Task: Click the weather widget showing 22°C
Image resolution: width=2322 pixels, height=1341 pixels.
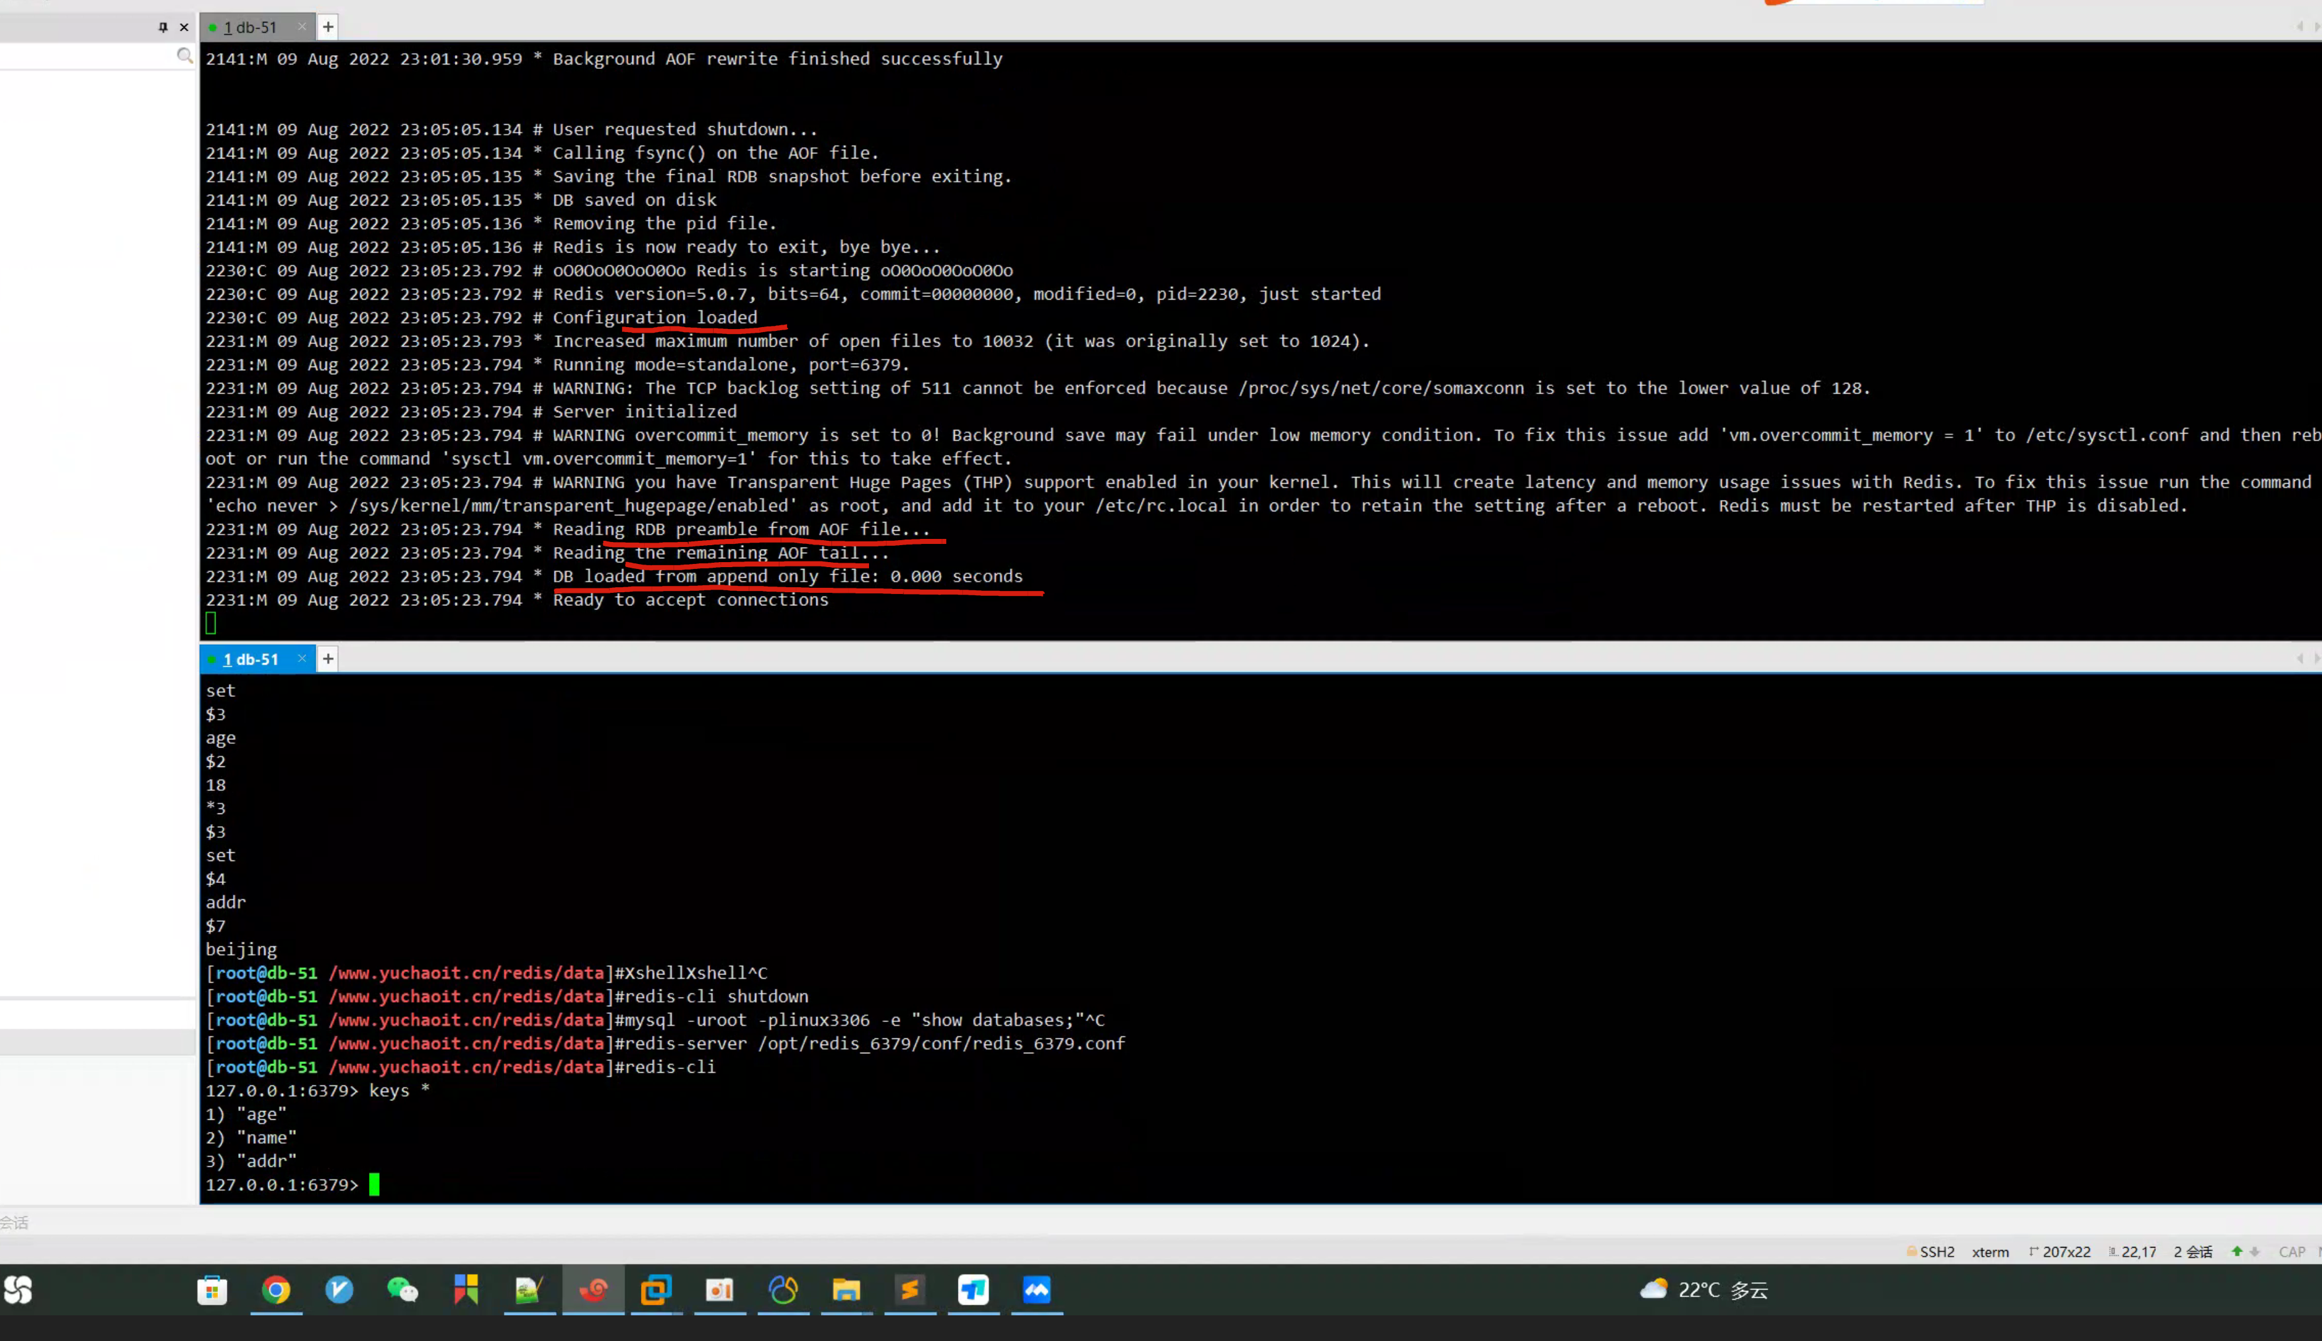Action: click(1704, 1290)
